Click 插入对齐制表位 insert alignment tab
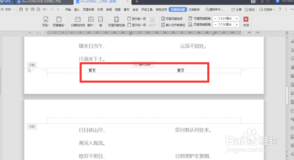Image resolution: width=294 pixels, height=160 pixels. point(173,25)
